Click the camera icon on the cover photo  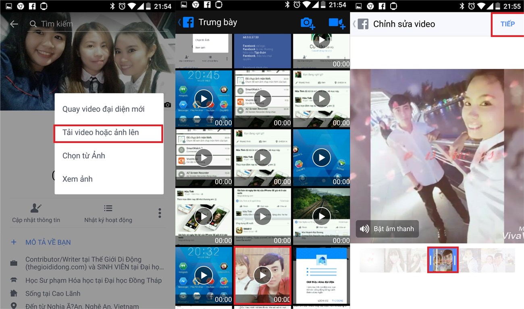point(168,105)
